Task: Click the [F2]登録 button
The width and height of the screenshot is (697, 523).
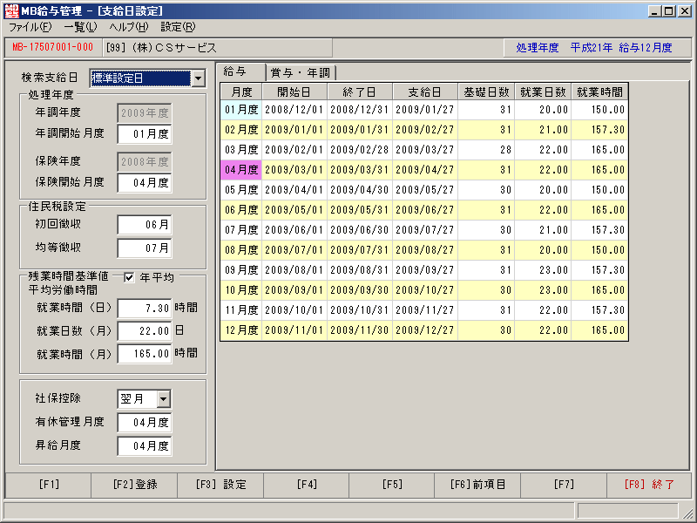Action: click(134, 485)
